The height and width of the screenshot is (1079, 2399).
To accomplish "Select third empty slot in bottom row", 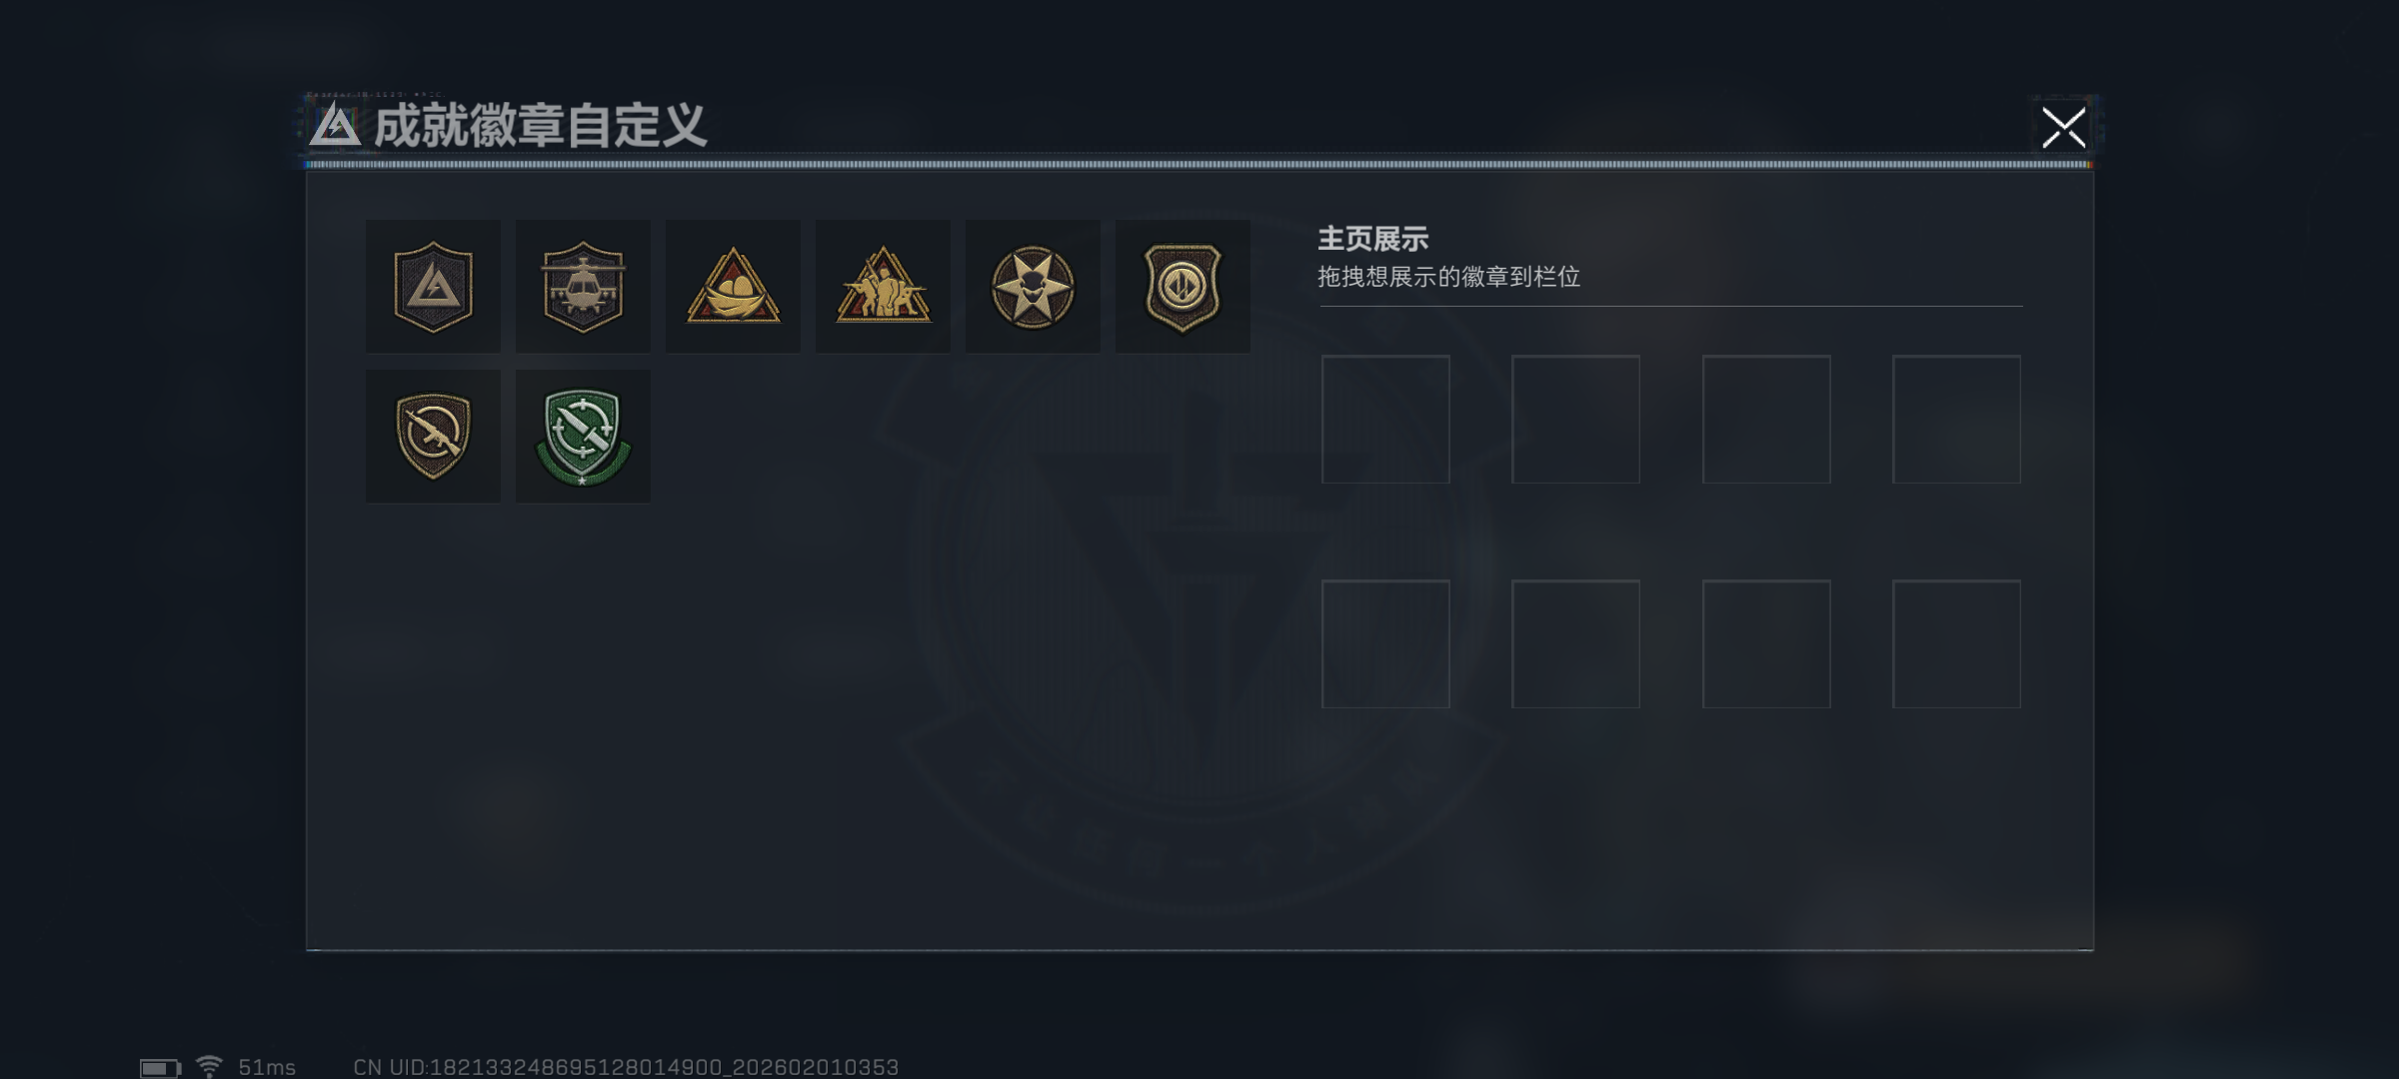I will pos(1766,644).
